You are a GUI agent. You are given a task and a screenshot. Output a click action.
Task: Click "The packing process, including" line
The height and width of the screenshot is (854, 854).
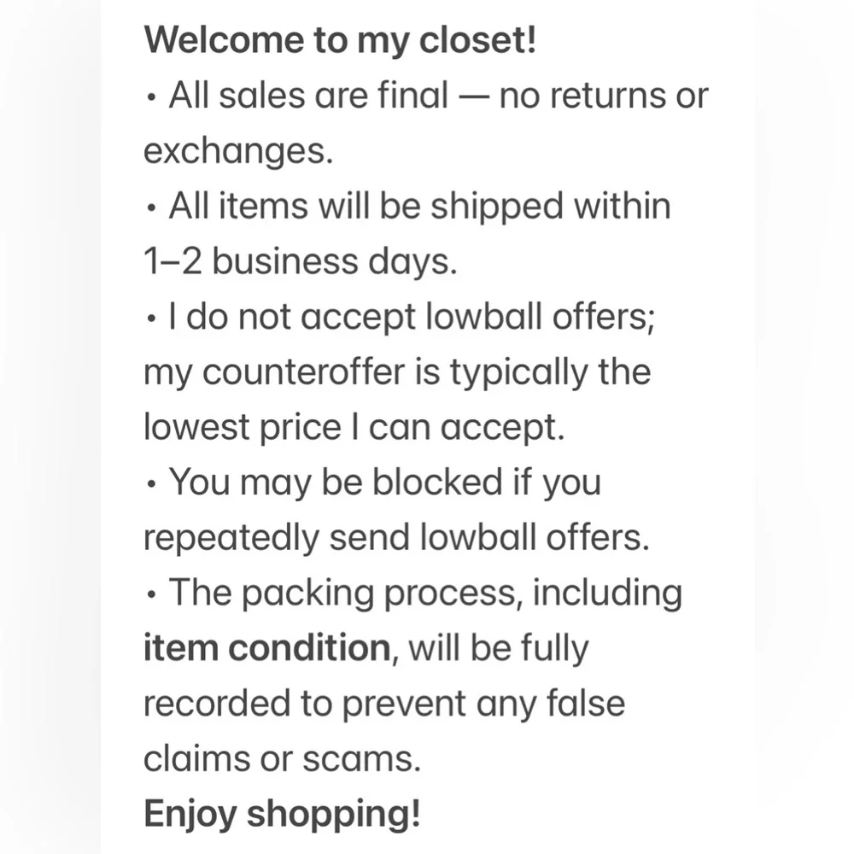point(425,594)
